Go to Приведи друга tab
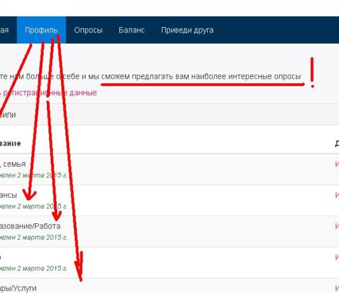This screenshot has height=293, width=339. (x=187, y=30)
